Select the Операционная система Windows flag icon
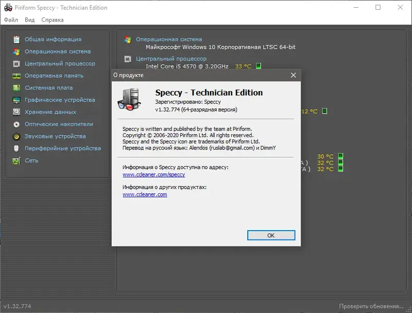The height and width of the screenshot is (313, 412). coord(16,51)
